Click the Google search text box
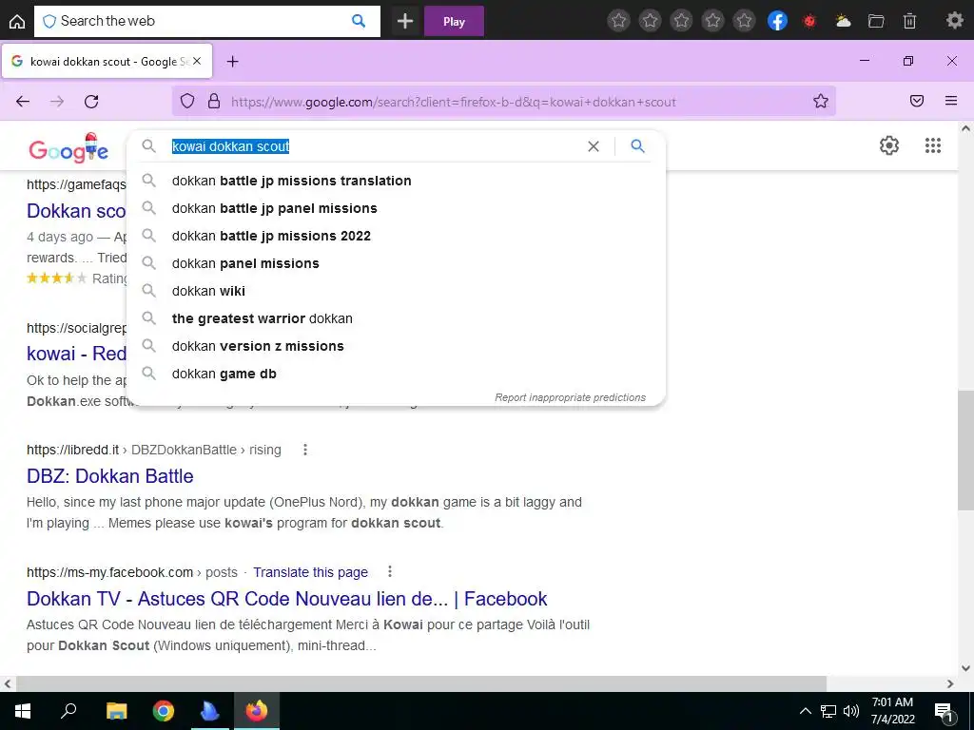 373,146
